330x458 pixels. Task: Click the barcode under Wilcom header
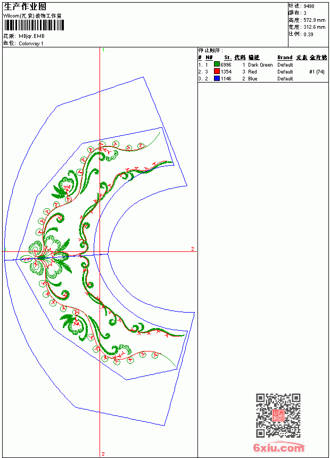click(x=34, y=25)
